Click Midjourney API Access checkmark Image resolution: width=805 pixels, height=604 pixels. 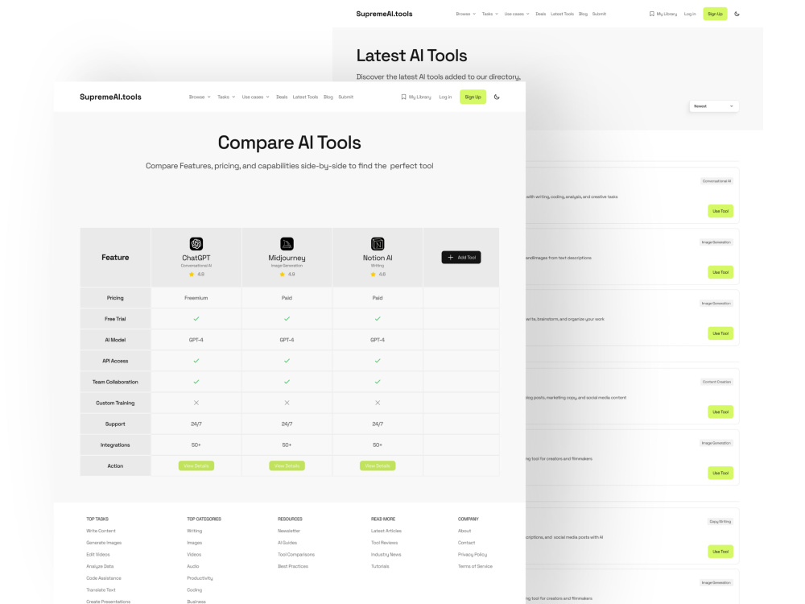(x=287, y=361)
